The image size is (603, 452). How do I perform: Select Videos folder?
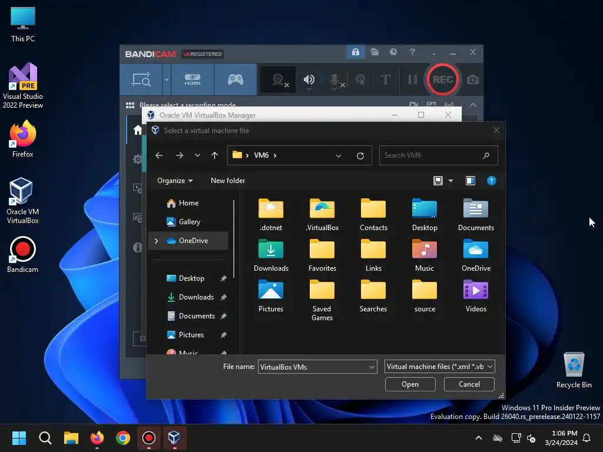[x=476, y=295]
